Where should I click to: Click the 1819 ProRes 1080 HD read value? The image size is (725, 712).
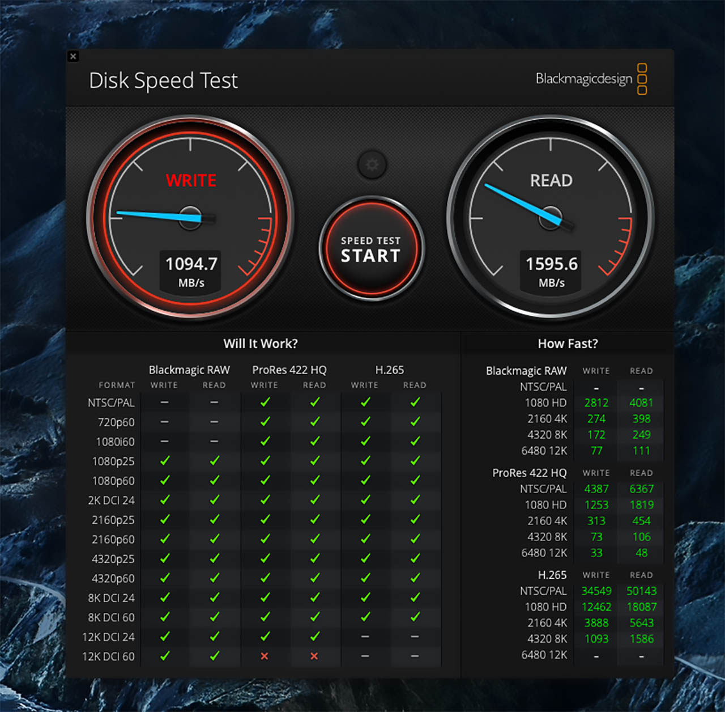[641, 505]
